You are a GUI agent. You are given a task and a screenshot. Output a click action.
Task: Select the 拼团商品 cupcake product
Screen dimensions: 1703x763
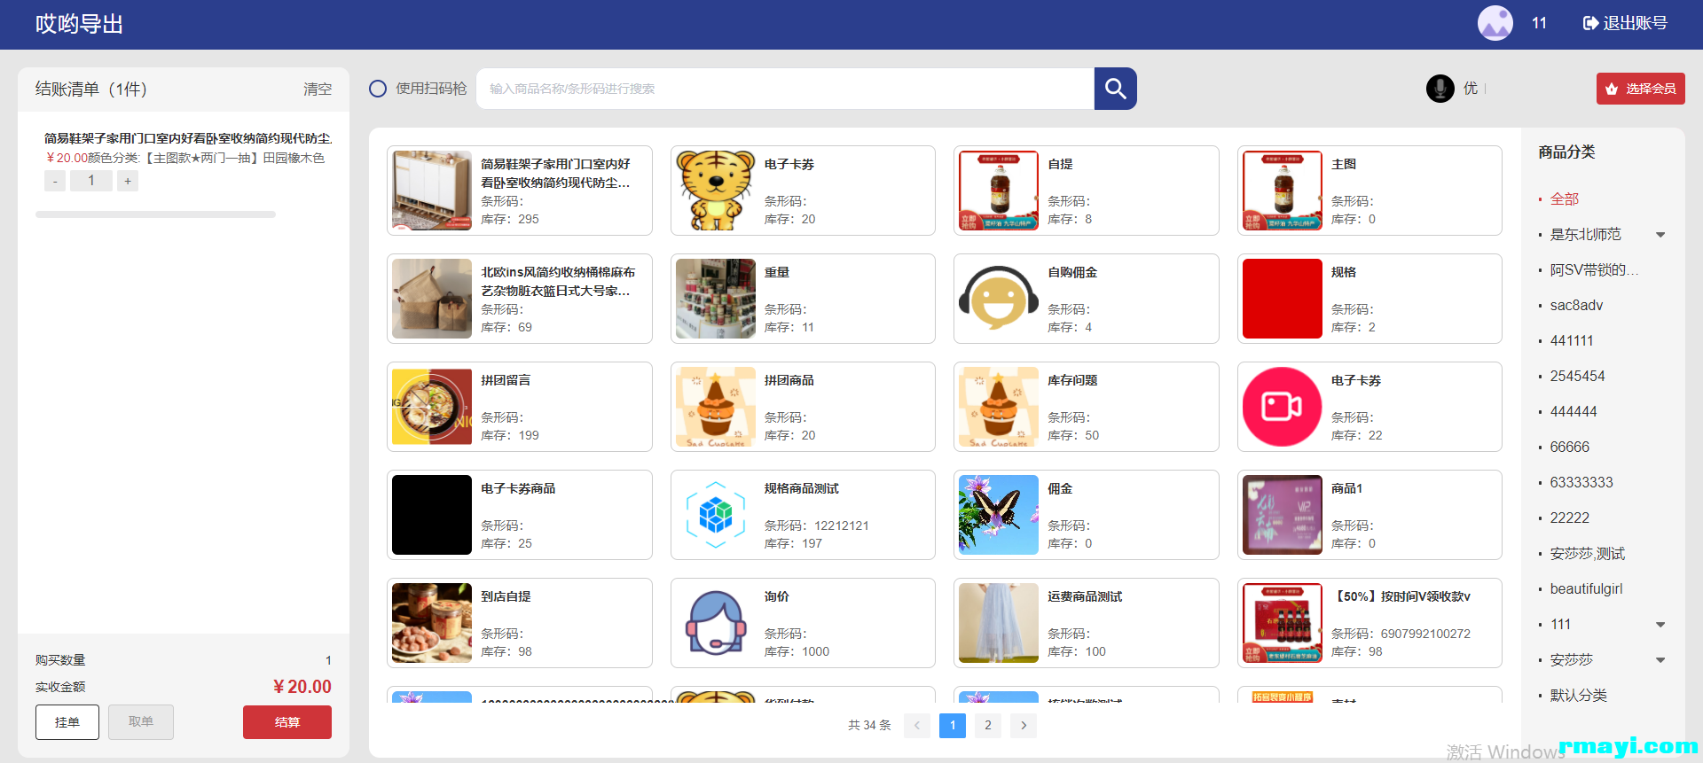click(x=716, y=407)
